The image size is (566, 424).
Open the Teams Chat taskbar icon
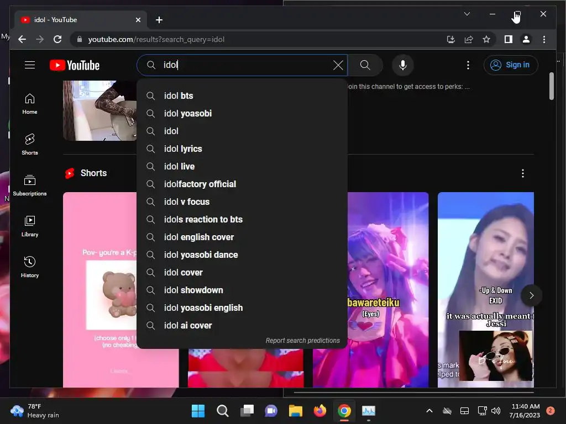pyautogui.click(x=271, y=411)
